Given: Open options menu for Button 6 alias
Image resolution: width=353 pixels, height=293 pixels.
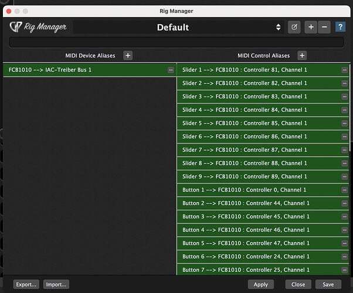Looking at the screenshot, I should pyautogui.click(x=344, y=257).
